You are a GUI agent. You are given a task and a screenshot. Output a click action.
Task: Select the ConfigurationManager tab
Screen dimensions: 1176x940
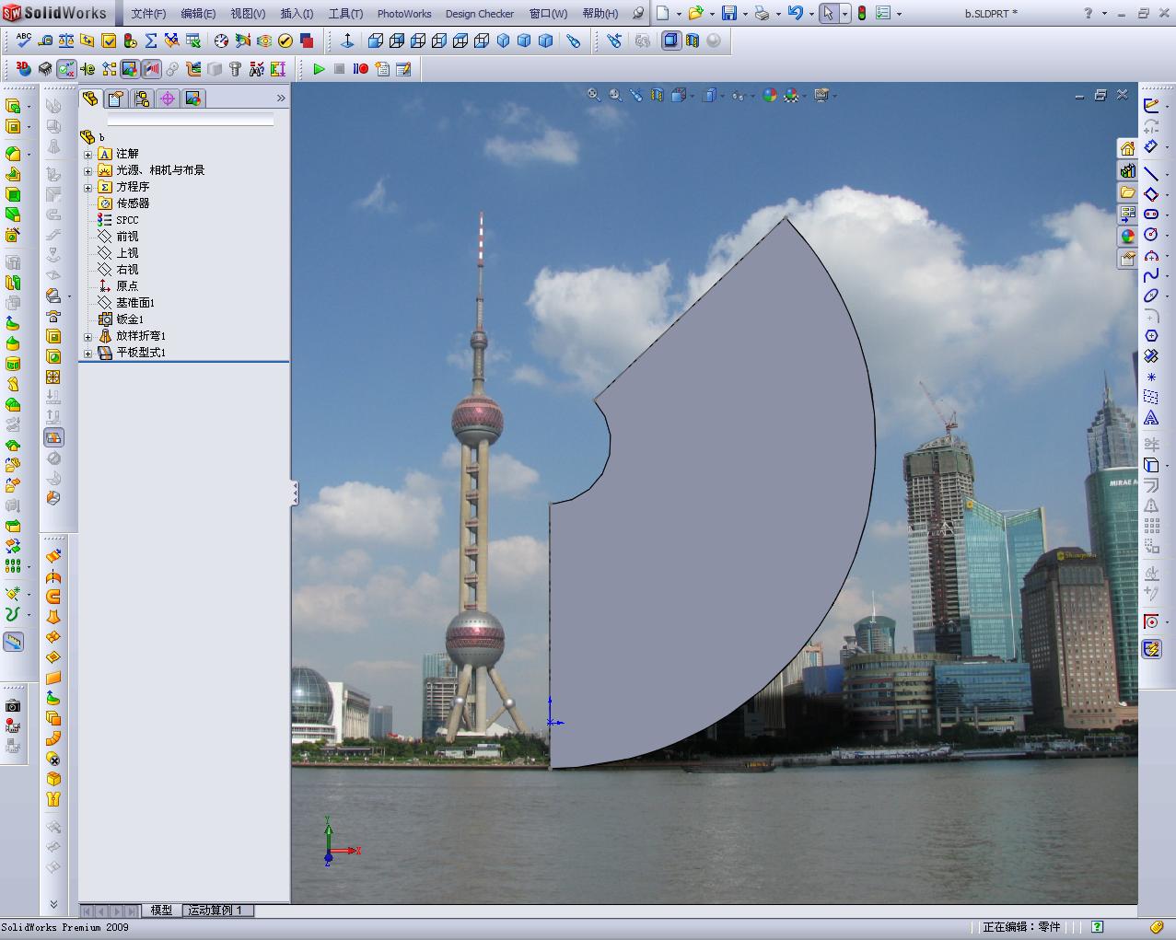point(141,99)
